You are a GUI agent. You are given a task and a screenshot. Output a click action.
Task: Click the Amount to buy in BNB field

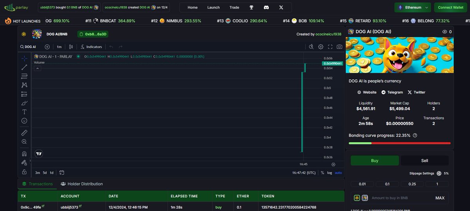coord(400,198)
